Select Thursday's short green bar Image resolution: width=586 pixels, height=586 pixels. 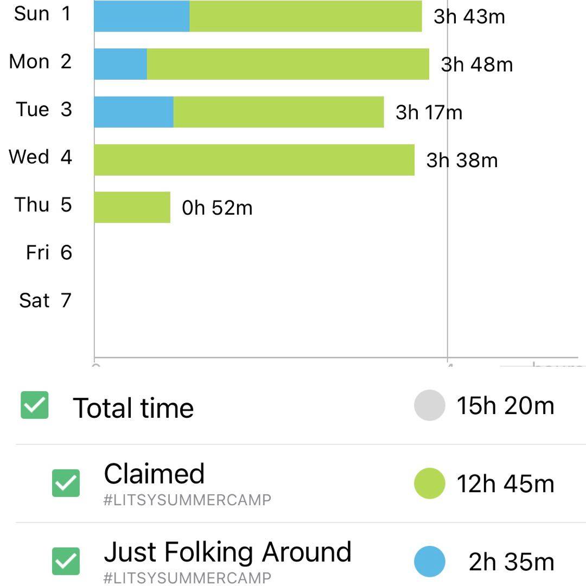coord(132,207)
